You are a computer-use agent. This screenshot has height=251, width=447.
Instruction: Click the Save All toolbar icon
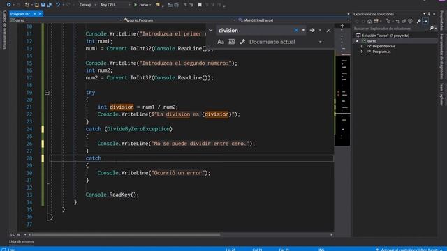click(50, 5)
